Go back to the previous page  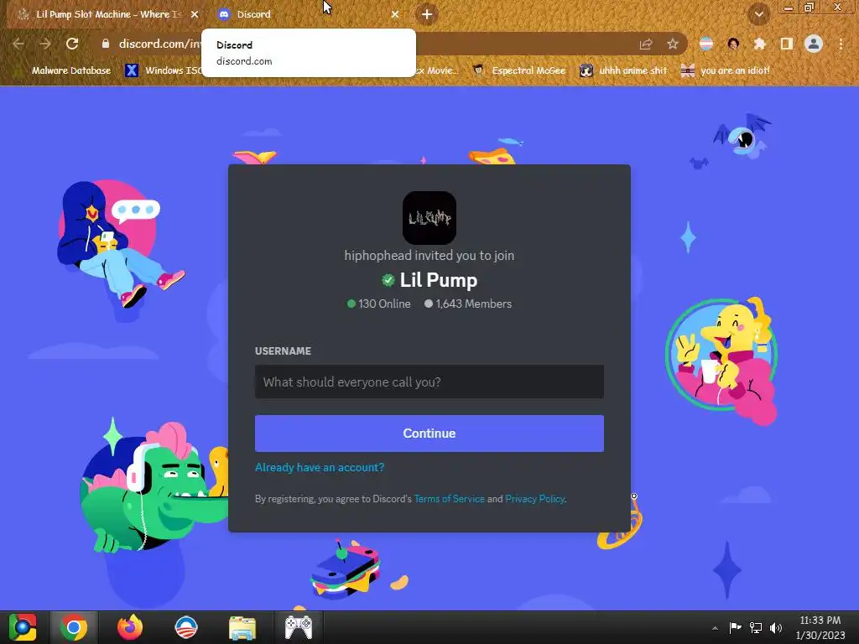click(x=18, y=44)
